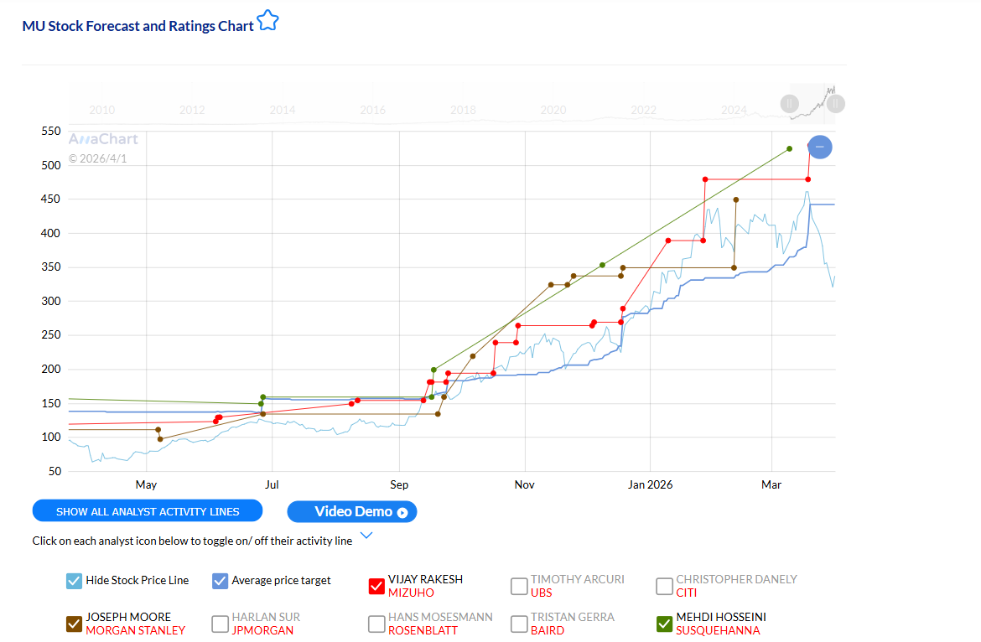Viewport: 981px width, 642px height.
Task: Toggle the Vijay Rakesh Mizuho analyst icon
Action: 376,586
